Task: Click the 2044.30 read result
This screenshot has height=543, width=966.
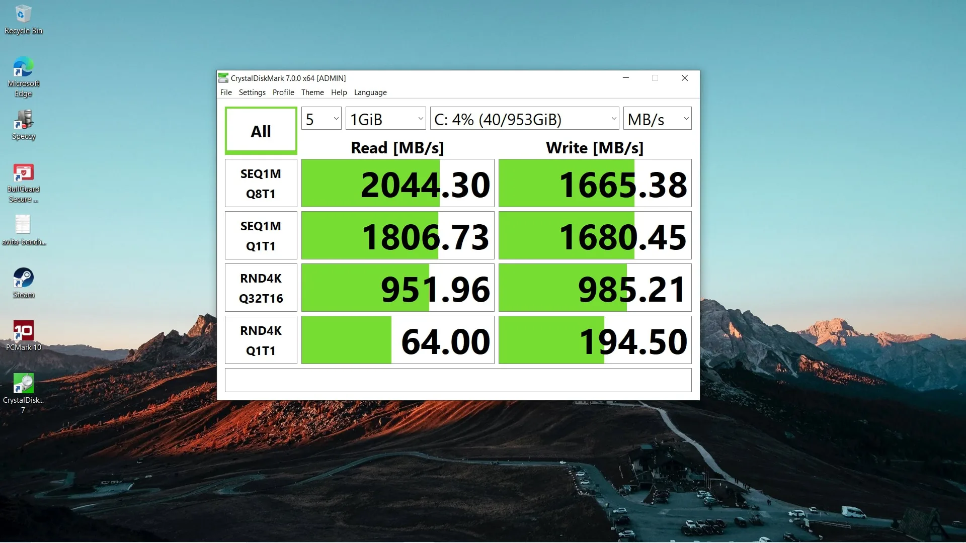Action: click(x=398, y=183)
